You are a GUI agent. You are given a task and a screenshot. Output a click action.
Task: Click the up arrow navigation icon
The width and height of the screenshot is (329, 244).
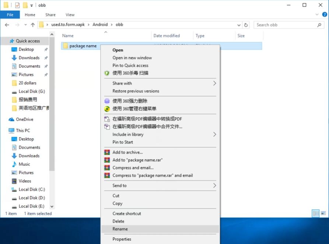tap(33, 25)
